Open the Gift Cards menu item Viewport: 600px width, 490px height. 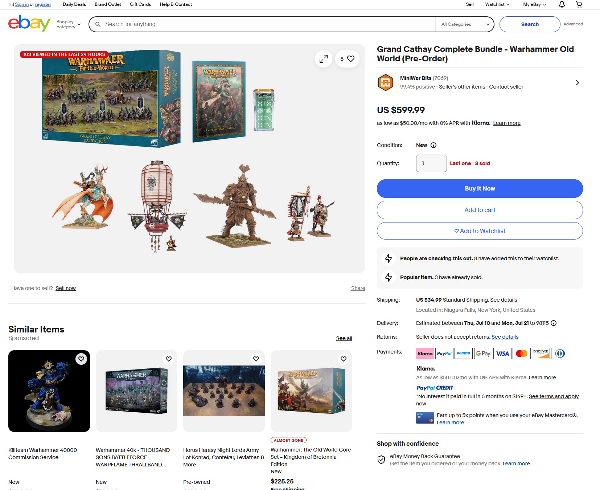point(140,4)
